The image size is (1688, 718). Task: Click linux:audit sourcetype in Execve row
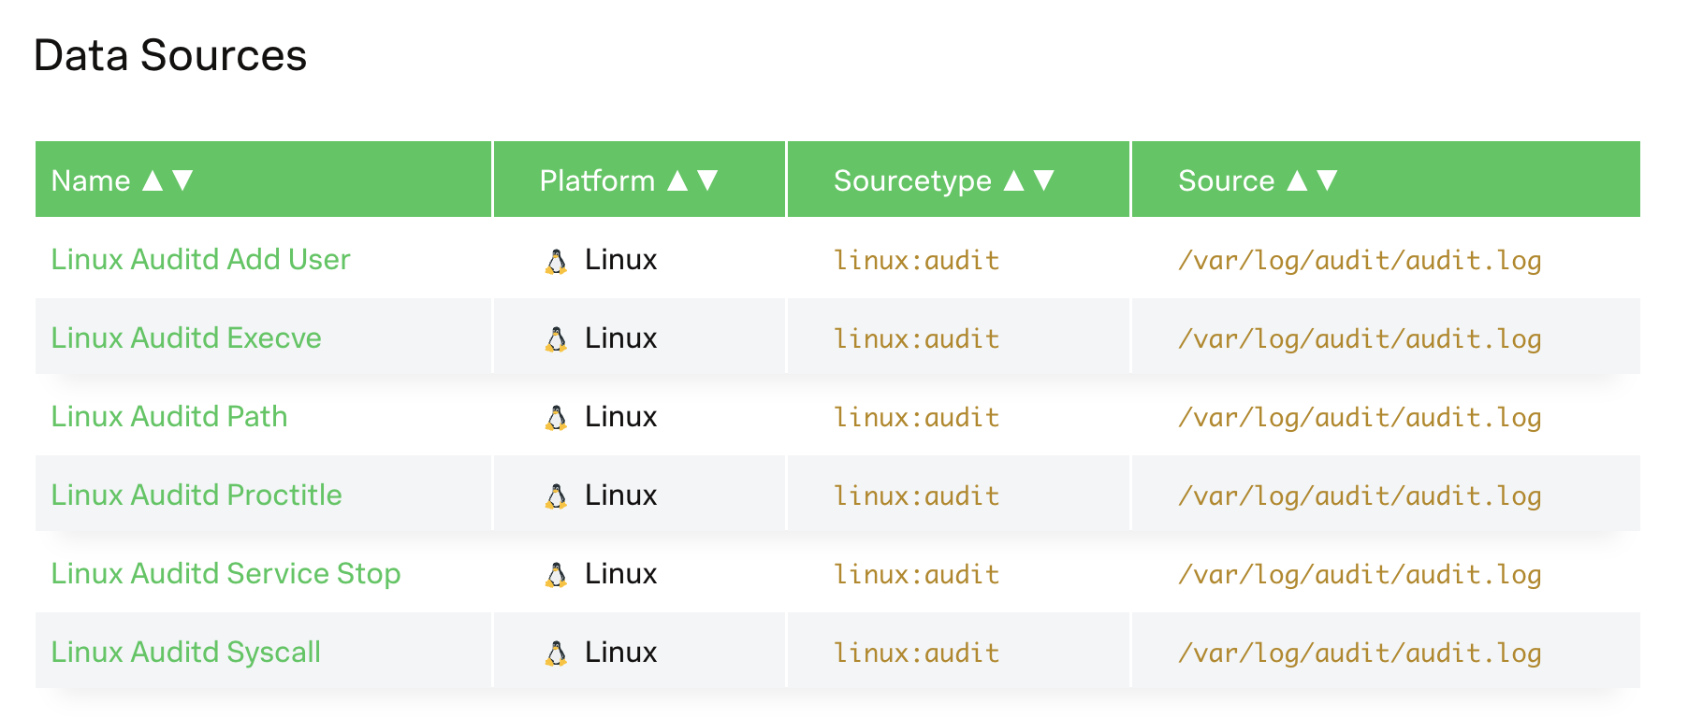pos(916,338)
